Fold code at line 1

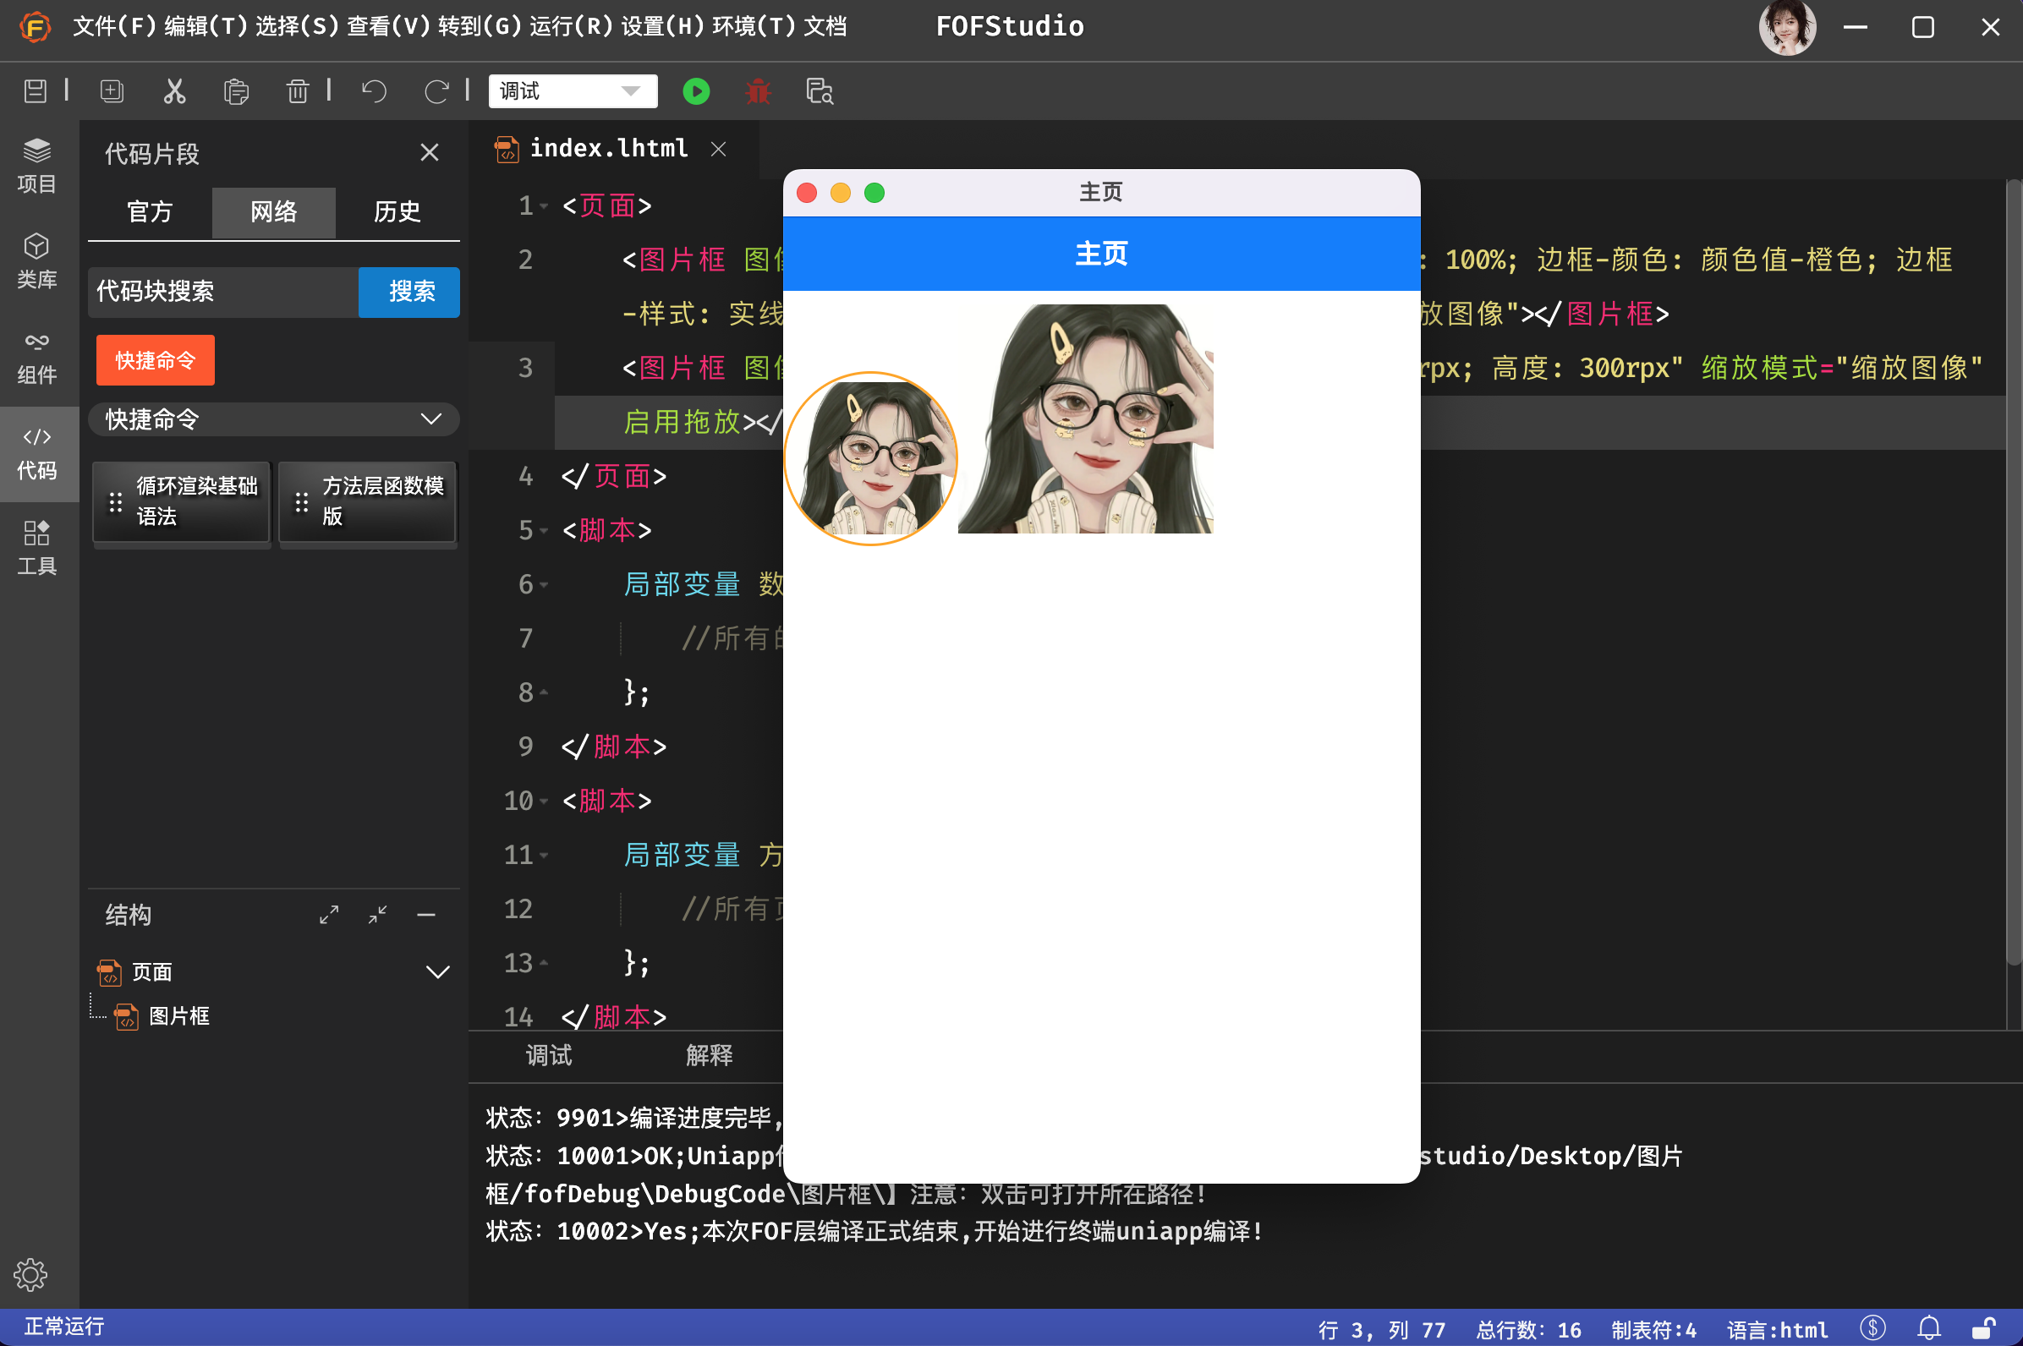tap(545, 206)
